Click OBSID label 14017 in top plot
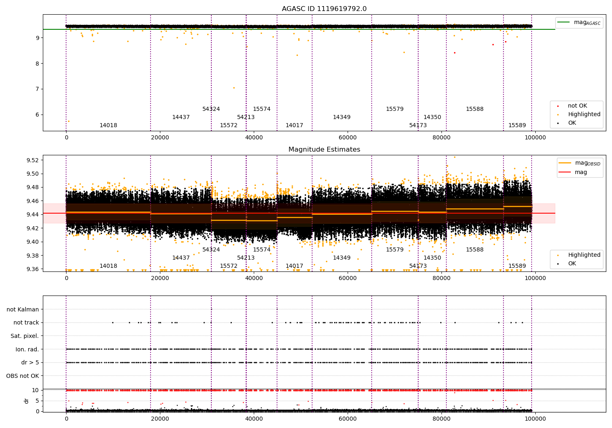 (294, 126)
